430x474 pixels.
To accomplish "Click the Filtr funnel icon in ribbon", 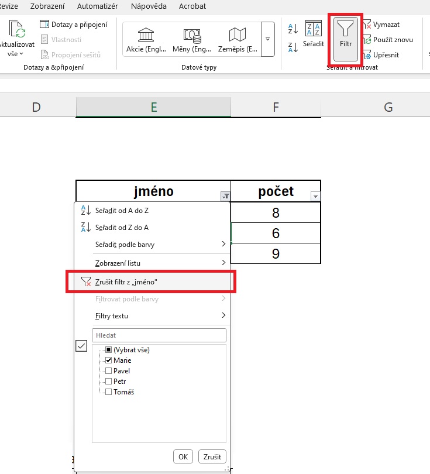I will pos(345,32).
